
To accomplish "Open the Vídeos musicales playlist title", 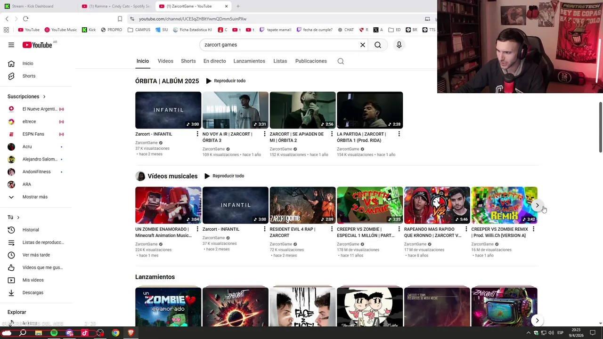I will (x=172, y=176).
